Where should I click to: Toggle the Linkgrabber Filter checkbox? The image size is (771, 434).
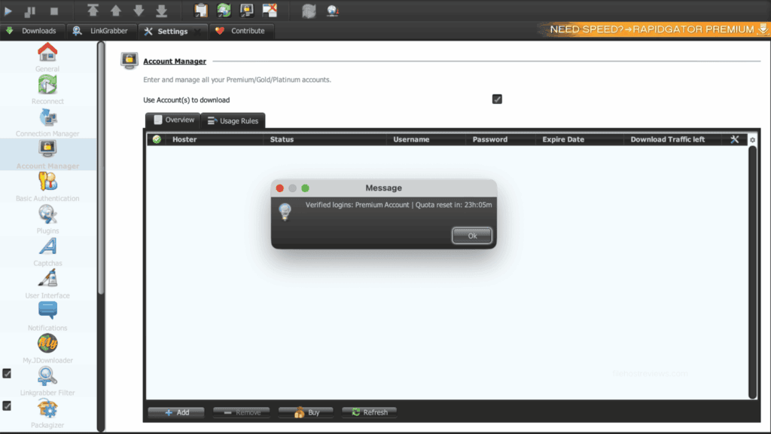7,374
